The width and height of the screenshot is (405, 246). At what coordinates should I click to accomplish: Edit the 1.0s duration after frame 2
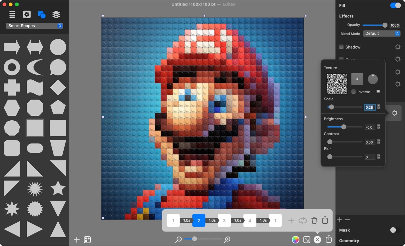click(x=212, y=220)
